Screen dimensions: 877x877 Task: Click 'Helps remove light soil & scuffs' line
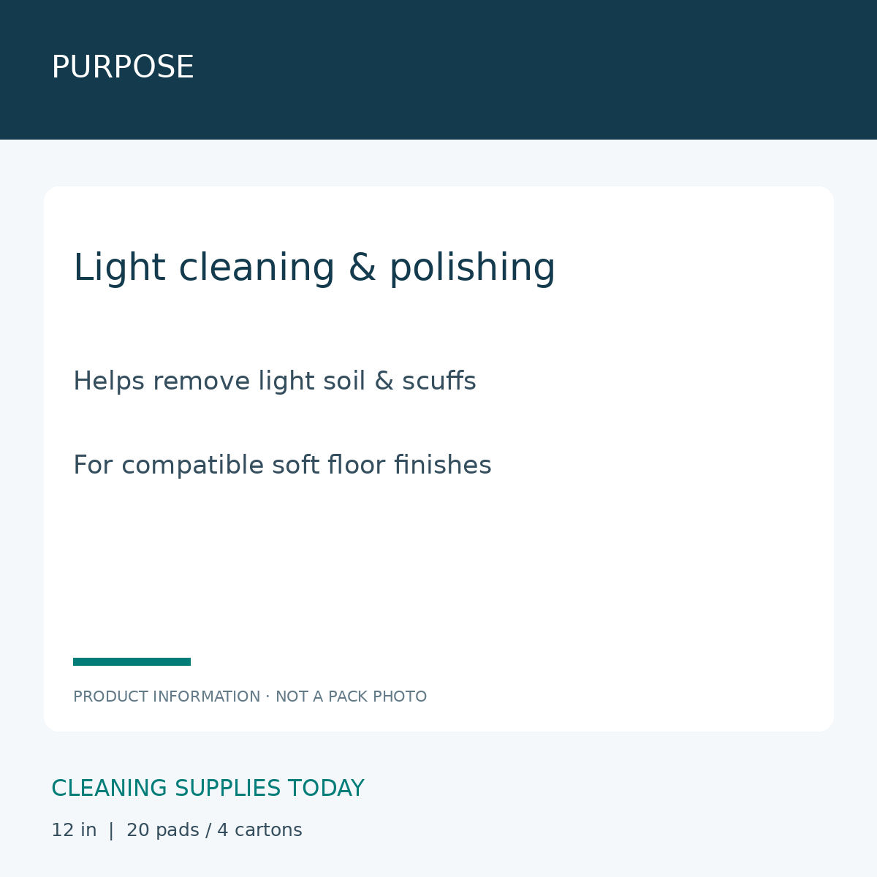[275, 381]
